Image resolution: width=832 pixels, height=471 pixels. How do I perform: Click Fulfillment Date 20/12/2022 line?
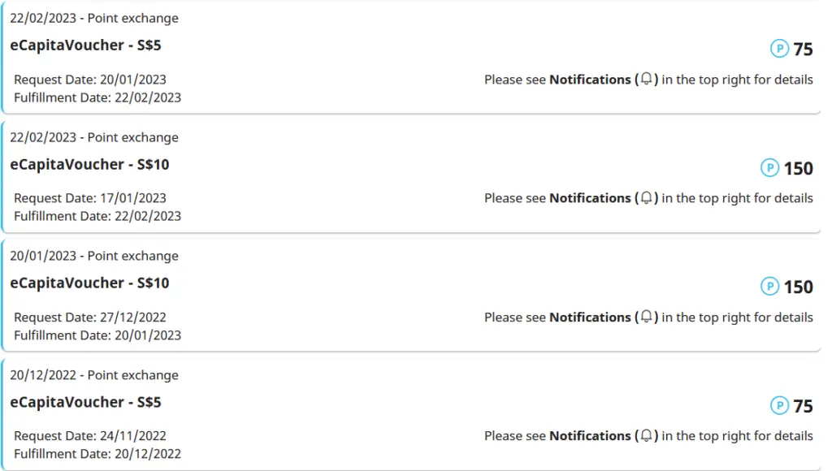97,454
